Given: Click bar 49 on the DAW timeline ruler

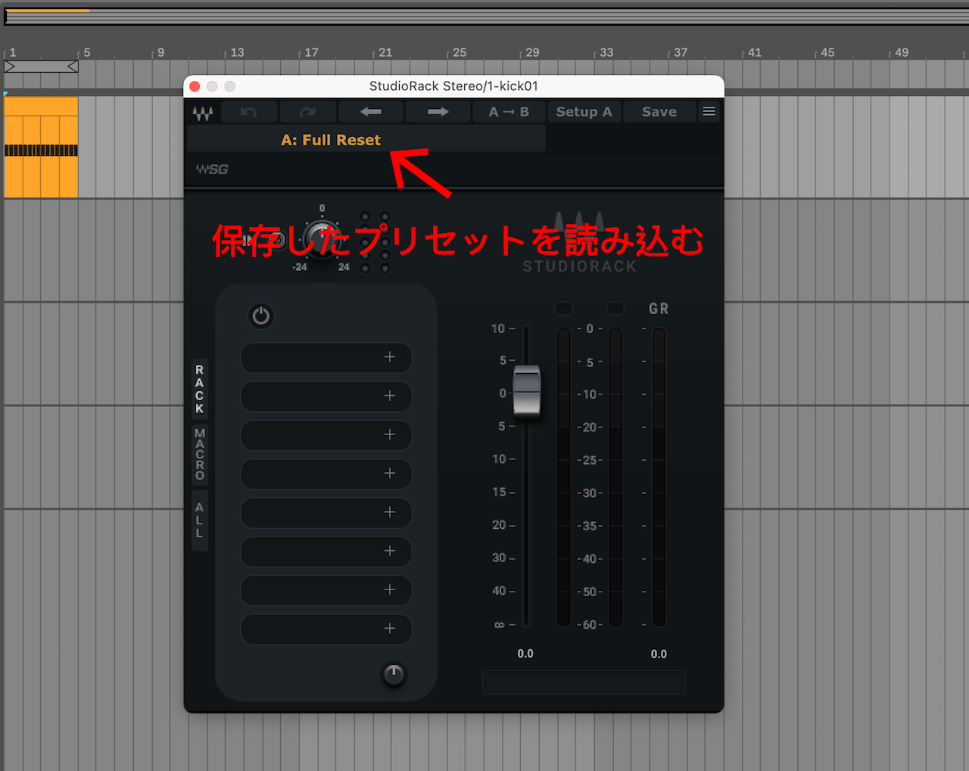Looking at the screenshot, I should coord(902,52).
